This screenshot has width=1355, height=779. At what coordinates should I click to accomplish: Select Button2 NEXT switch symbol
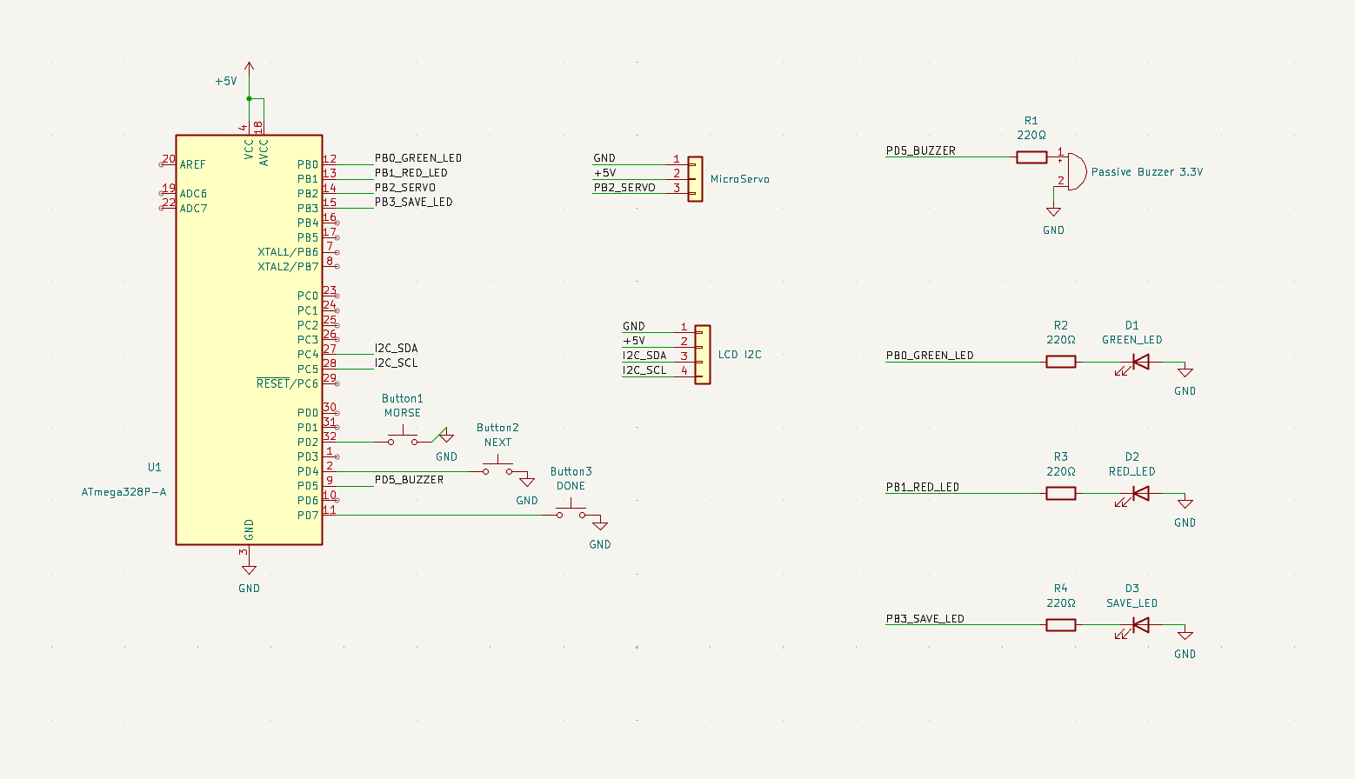click(497, 466)
